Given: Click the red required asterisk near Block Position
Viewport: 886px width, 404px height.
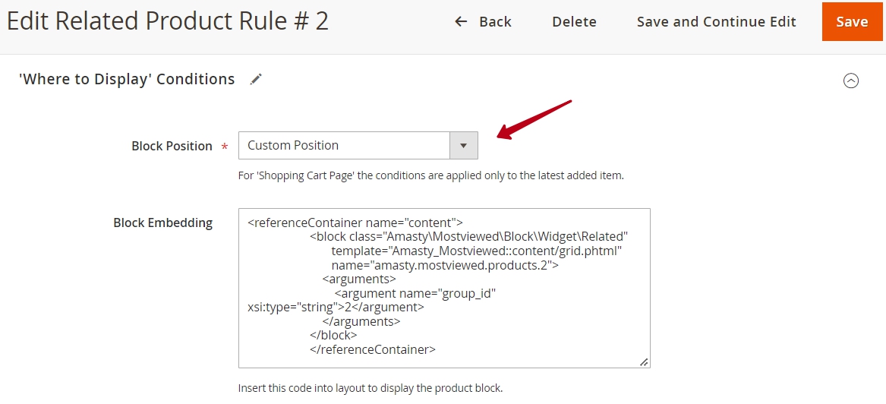Looking at the screenshot, I should coord(225,147).
